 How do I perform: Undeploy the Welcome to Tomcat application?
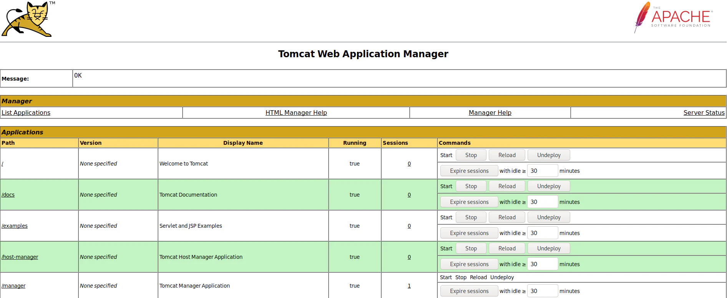(549, 155)
